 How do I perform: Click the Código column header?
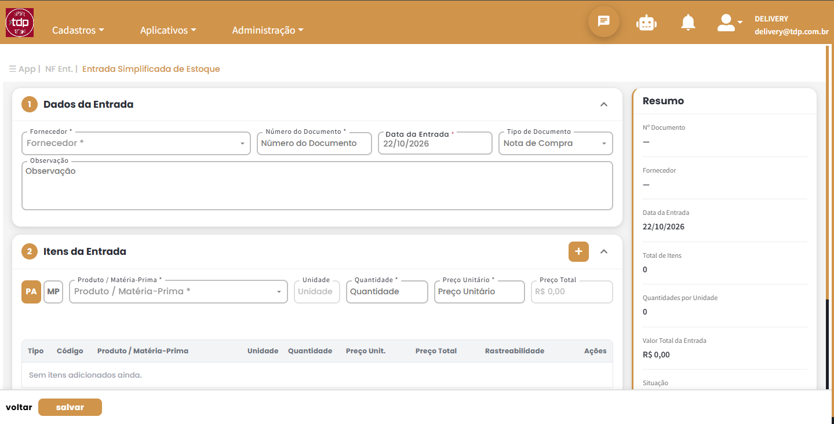(x=70, y=351)
